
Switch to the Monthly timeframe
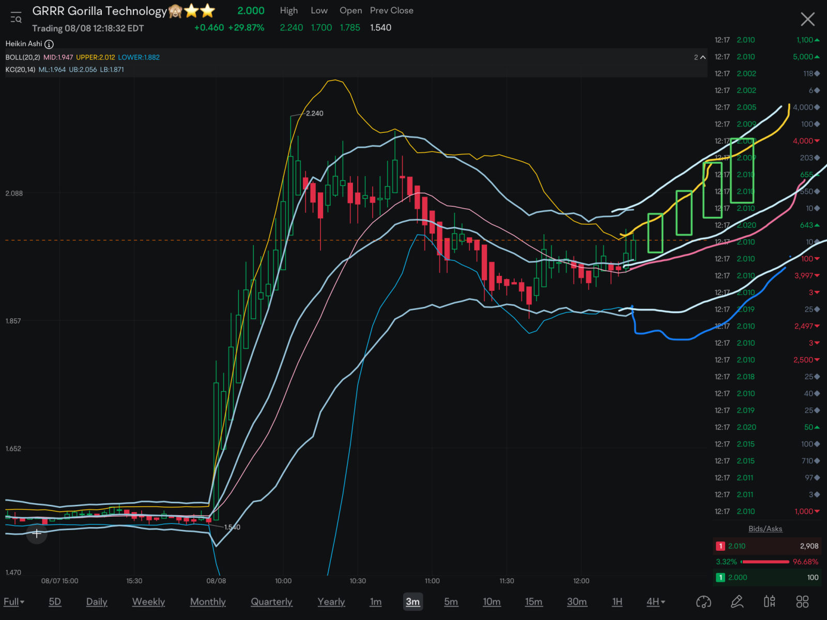208,601
